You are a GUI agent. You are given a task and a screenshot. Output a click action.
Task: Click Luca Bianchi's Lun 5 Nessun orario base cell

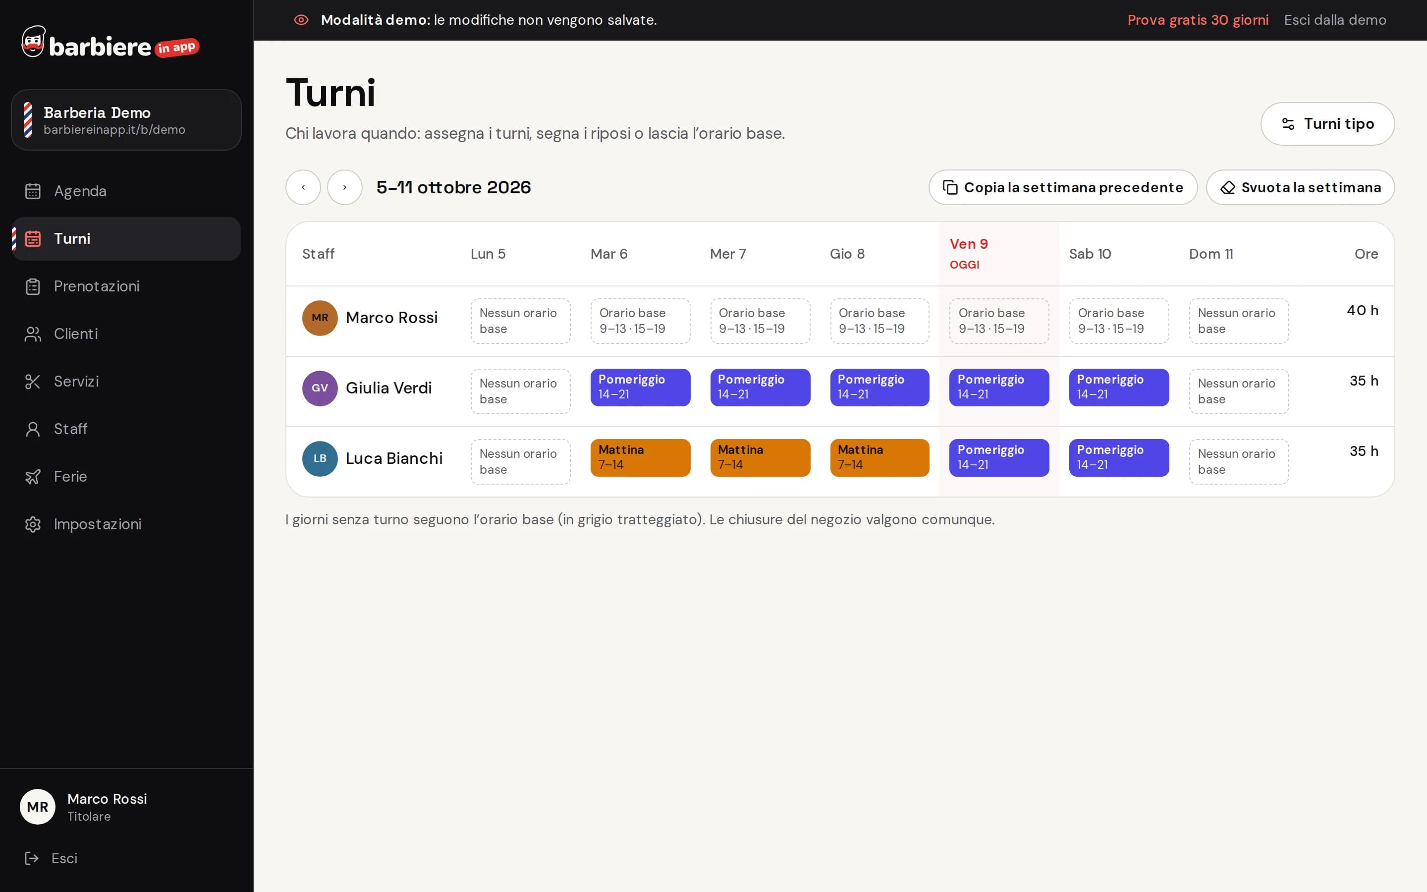tap(520, 461)
